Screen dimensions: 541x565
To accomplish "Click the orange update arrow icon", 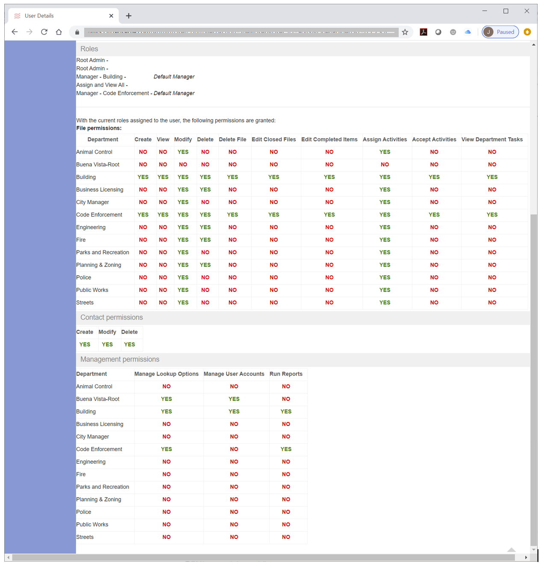I will pos(527,32).
